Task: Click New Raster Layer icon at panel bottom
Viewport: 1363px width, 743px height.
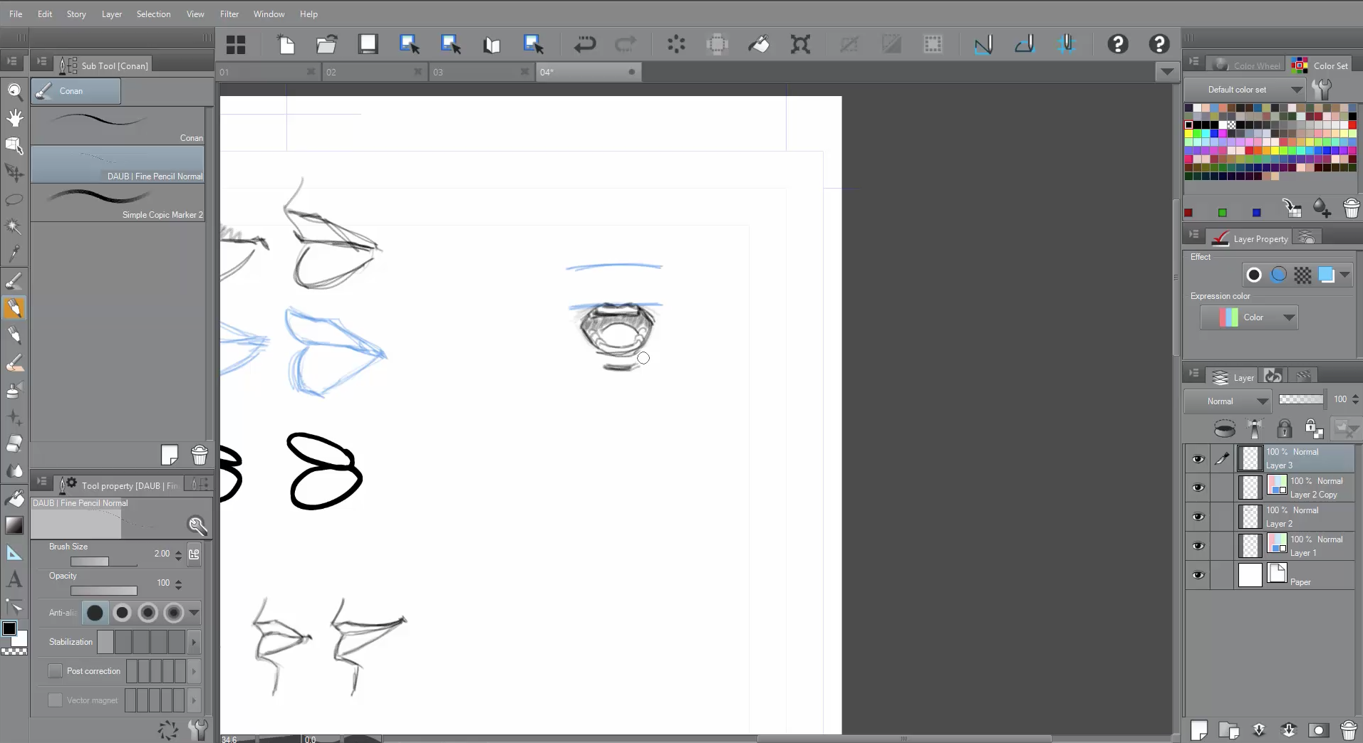Action: tap(1199, 730)
